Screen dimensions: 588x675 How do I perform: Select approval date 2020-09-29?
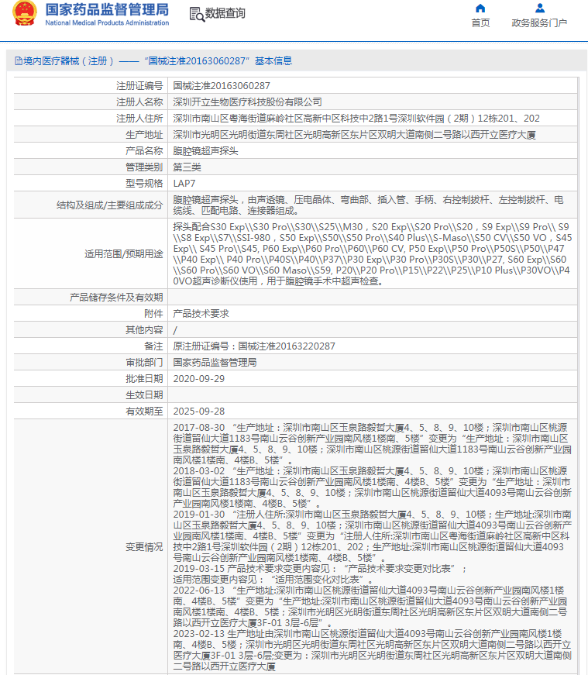[199, 379]
